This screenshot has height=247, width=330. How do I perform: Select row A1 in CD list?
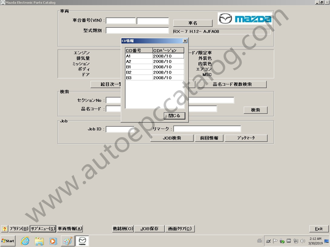pos(155,56)
